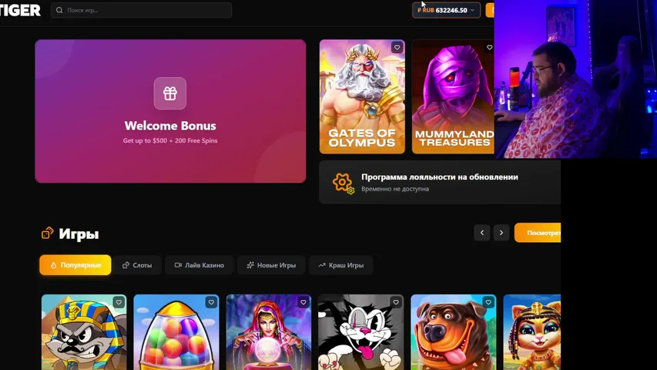
Task: Favorite Gates of Olympus with the heart icon
Action: click(x=397, y=47)
